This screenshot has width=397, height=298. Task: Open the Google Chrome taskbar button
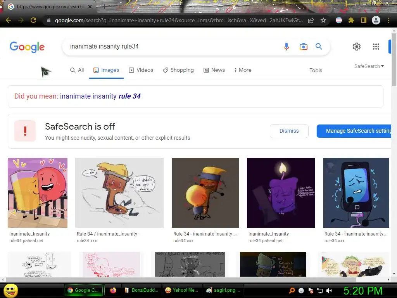pyautogui.click(x=85, y=290)
